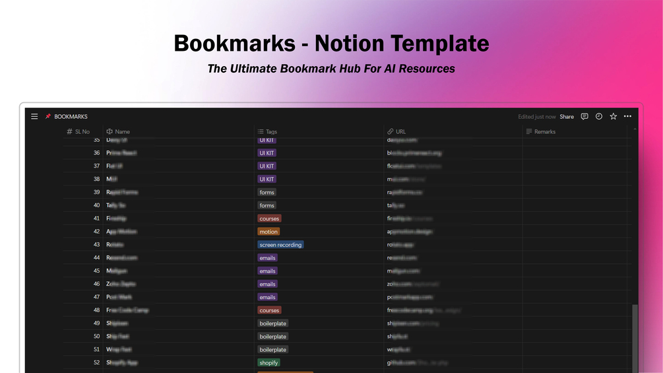Click the red pin page icon
This screenshot has height=373, width=663.
(x=47, y=116)
